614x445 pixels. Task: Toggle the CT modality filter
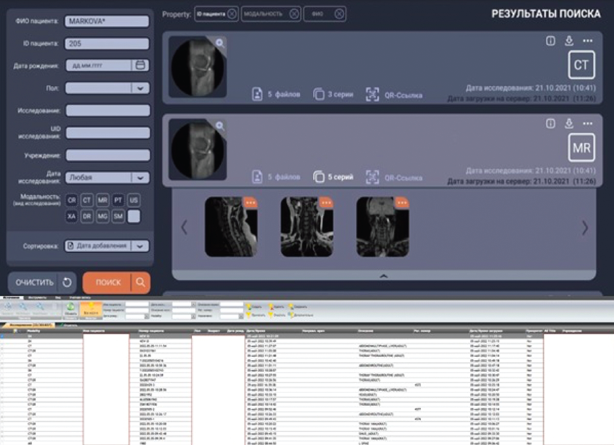tap(87, 200)
